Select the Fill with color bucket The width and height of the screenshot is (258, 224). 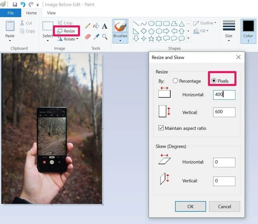point(96,26)
